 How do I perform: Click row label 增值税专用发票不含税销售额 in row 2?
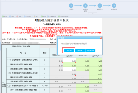point(21,64)
